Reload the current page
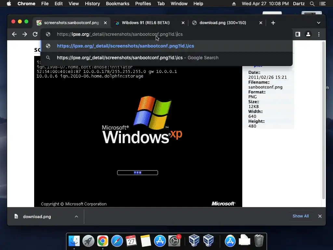 [x=35, y=34]
